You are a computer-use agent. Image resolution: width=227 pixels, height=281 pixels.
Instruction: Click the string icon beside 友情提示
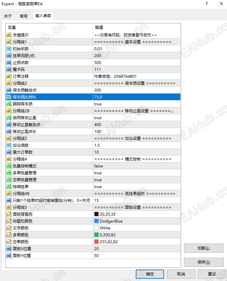pyautogui.click(x=9, y=35)
